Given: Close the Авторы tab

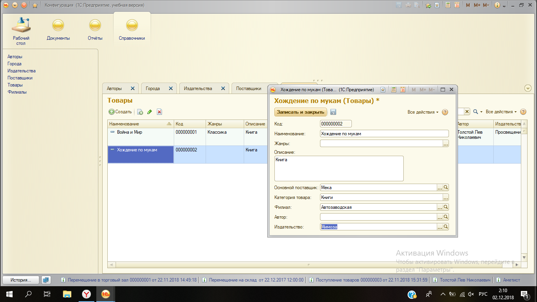Looking at the screenshot, I should 132,88.
